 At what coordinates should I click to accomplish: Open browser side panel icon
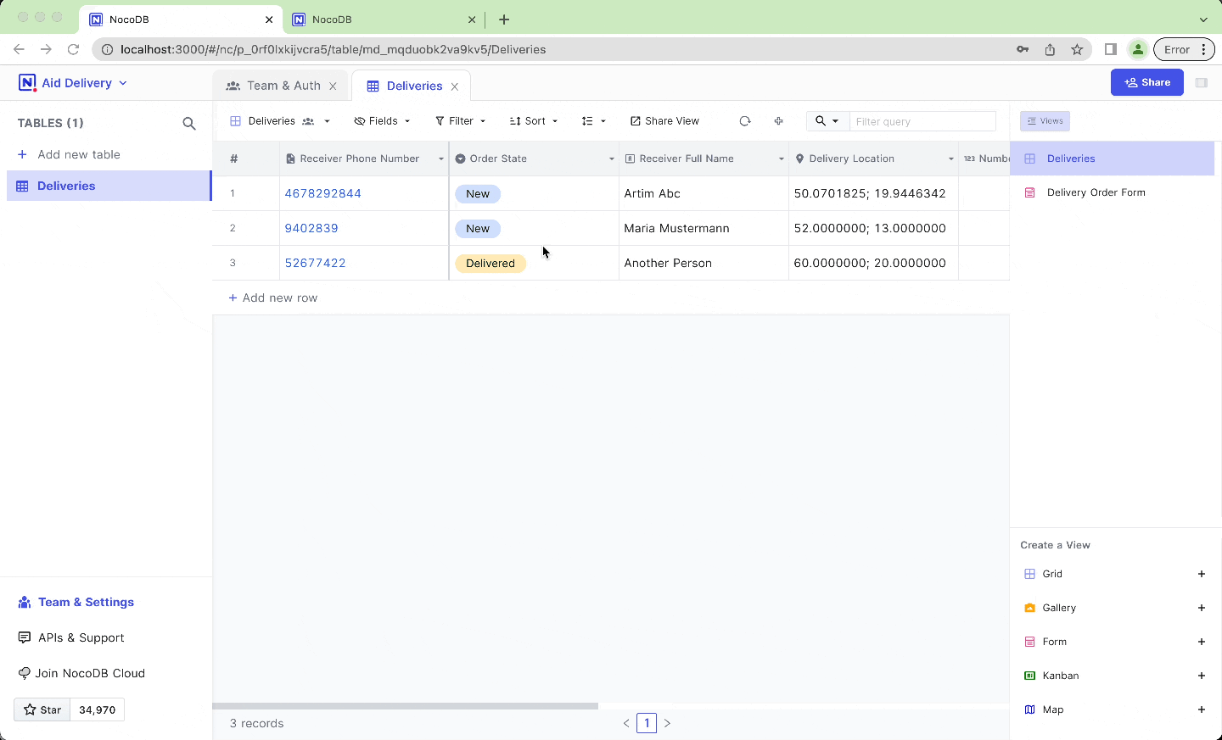point(1110,49)
